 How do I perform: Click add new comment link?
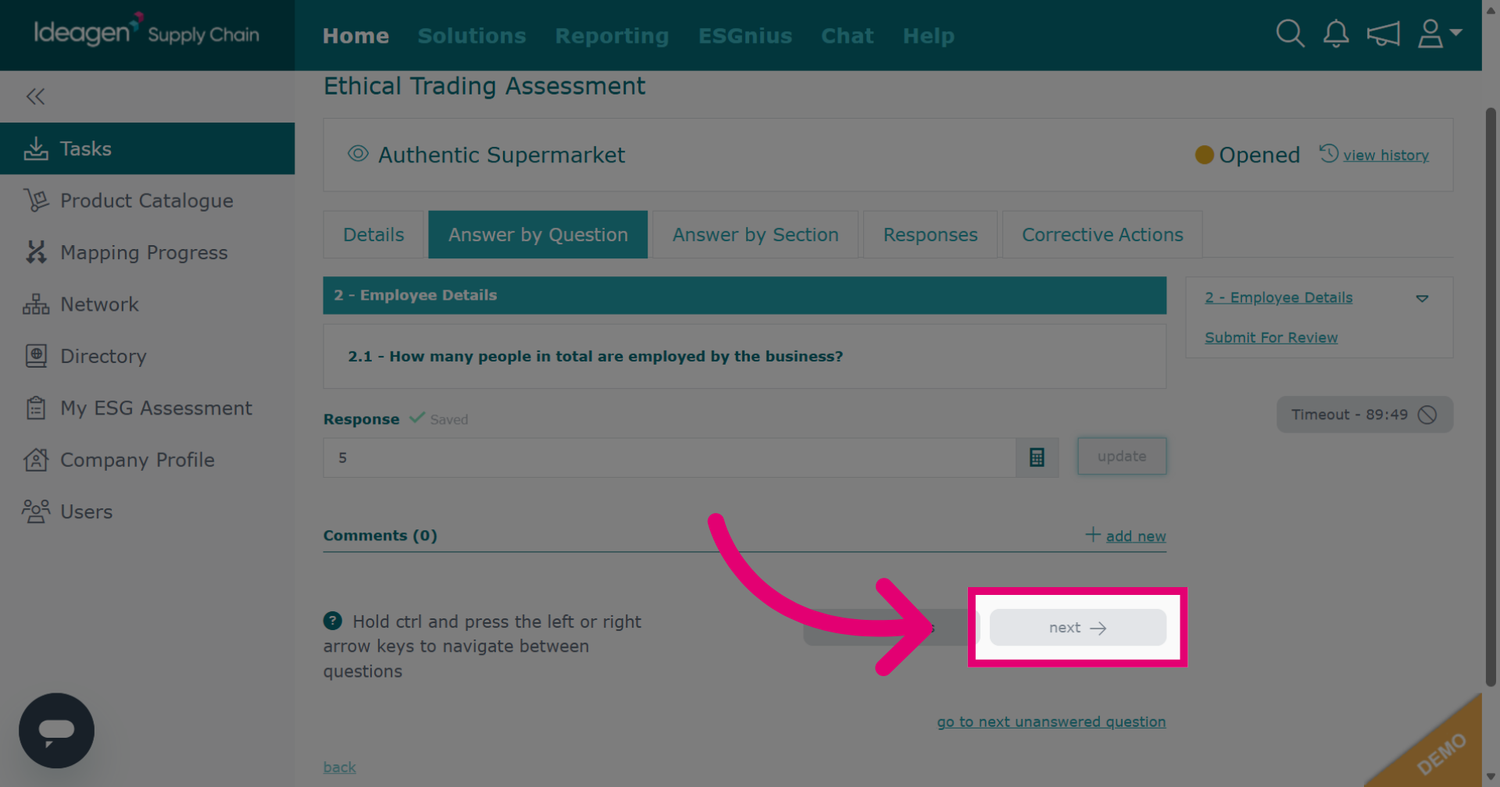(x=1135, y=536)
